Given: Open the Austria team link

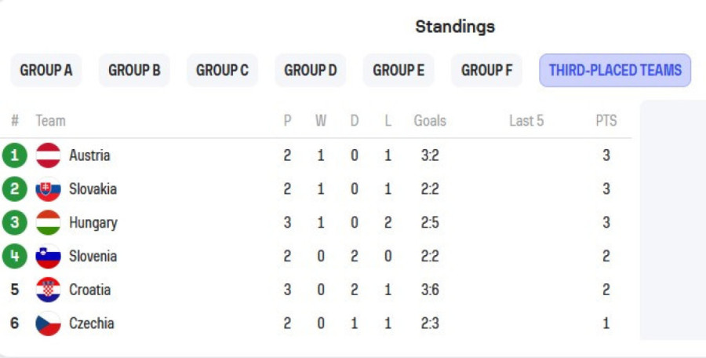Looking at the screenshot, I should 89,155.
